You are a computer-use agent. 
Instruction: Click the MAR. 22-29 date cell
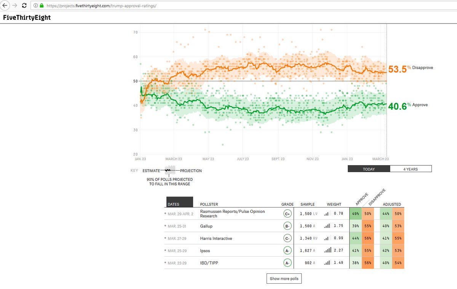[177, 263]
